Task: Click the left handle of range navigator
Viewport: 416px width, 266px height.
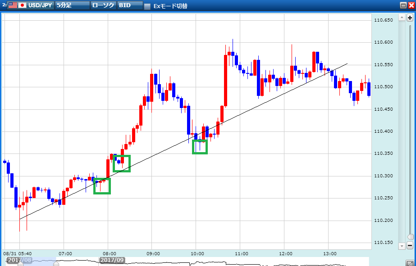Action: [x=20, y=264]
